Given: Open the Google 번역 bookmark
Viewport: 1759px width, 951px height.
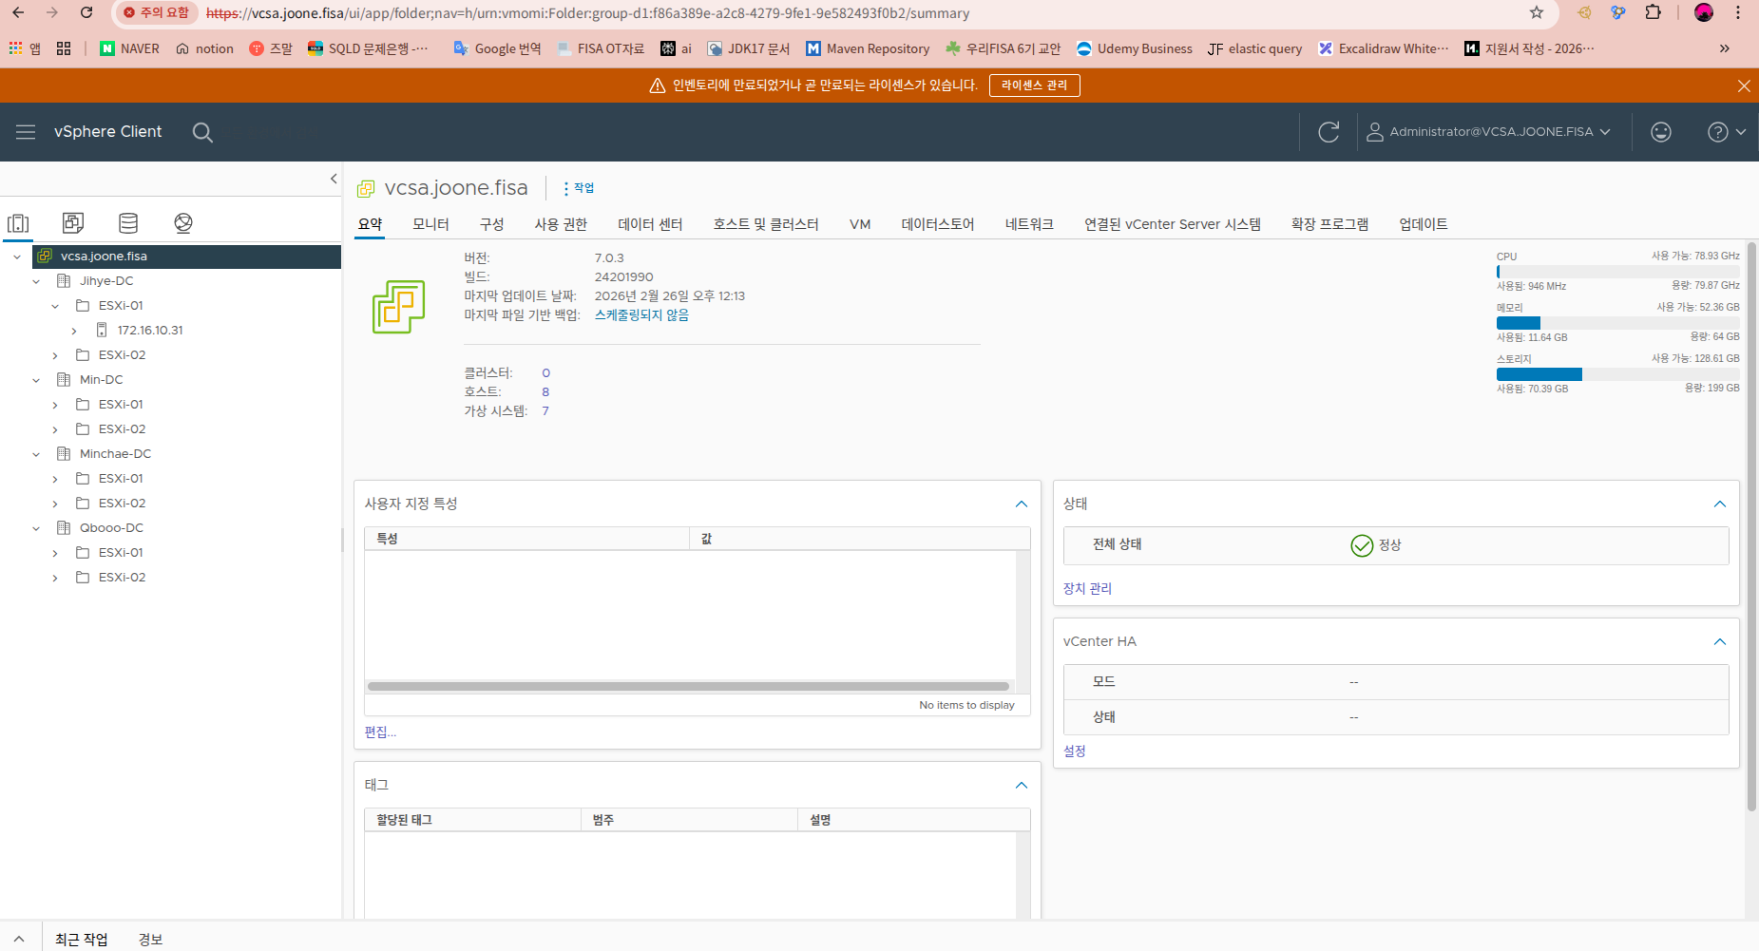Looking at the screenshot, I should point(497,48).
